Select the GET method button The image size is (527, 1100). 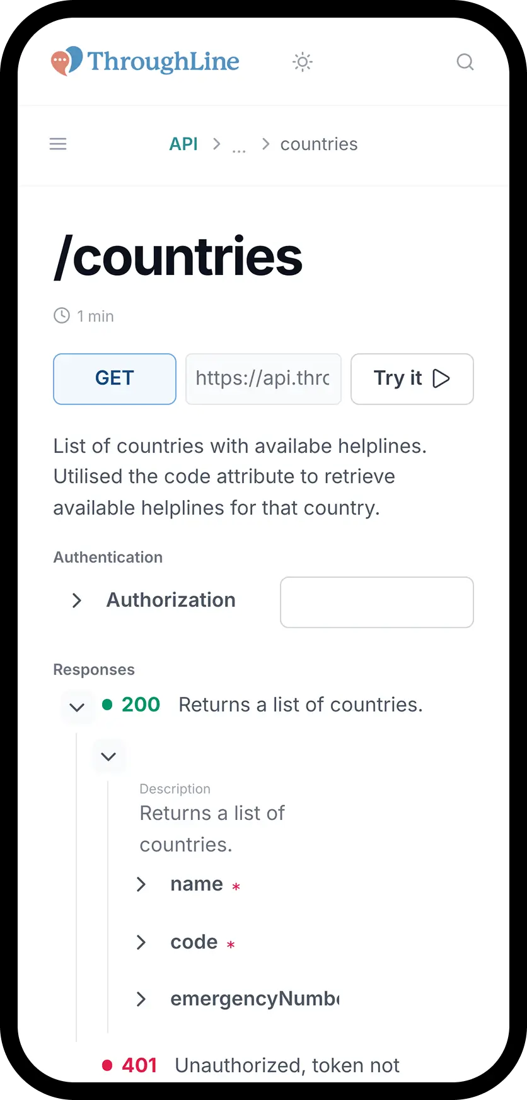114,378
